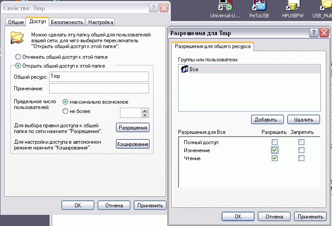Click the Добавить... button
The width and height of the screenshot is (332, 226).
[x=267, y=120]
